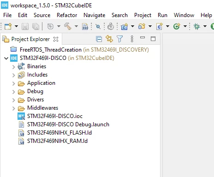Click the new source folder icon
Image resolution: width=214 pixels, height=177 pixels.
142,26
